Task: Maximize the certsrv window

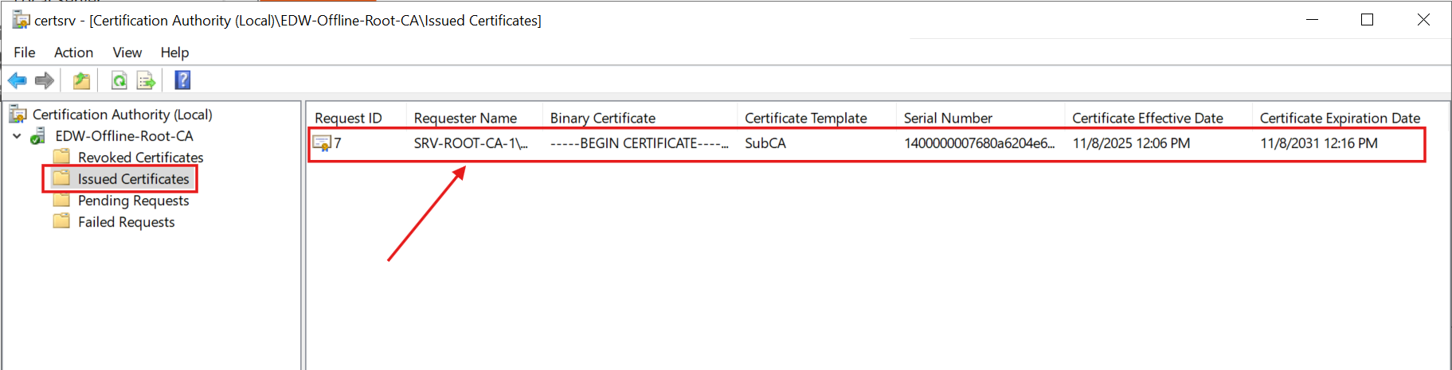Action: [1368, 20]
